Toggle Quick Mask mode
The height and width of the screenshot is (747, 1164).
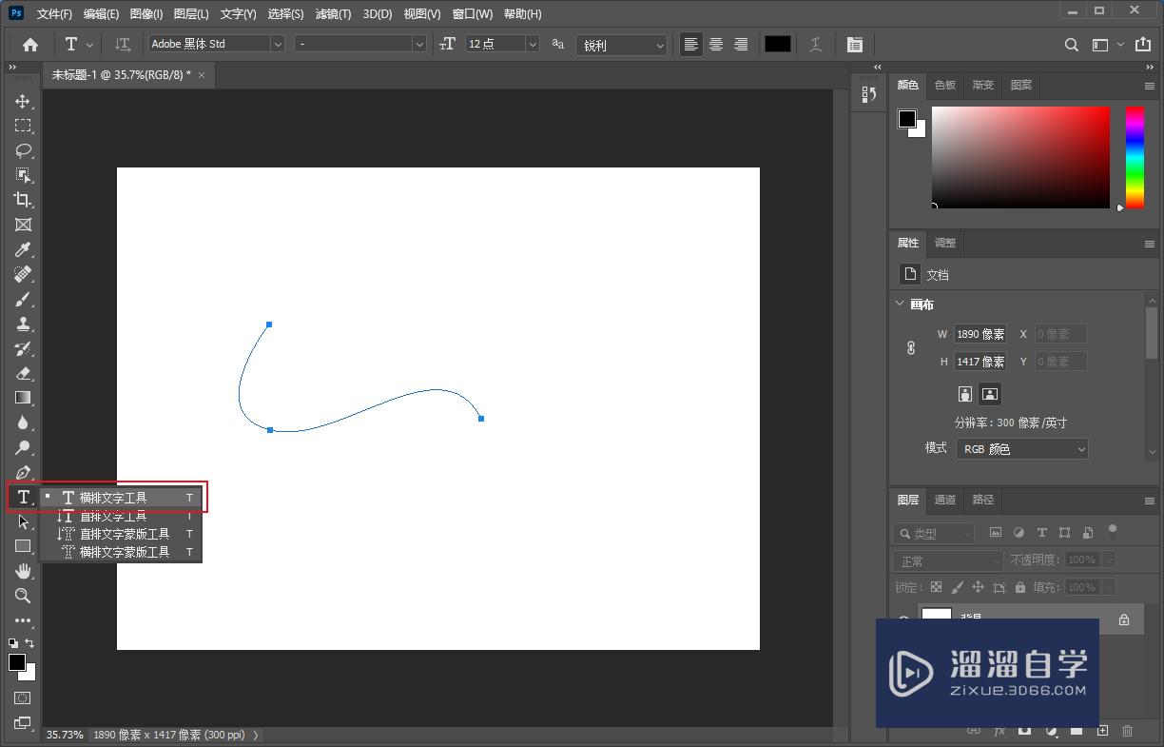(23, 698)
